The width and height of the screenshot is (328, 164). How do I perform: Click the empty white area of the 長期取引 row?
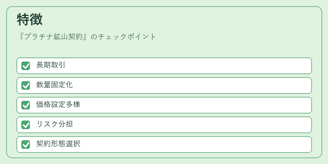pyautogui.click(x=188, y=66)
